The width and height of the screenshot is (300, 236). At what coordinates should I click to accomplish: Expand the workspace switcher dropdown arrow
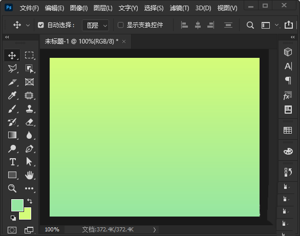pyautogui.click(x=276, y=25)
